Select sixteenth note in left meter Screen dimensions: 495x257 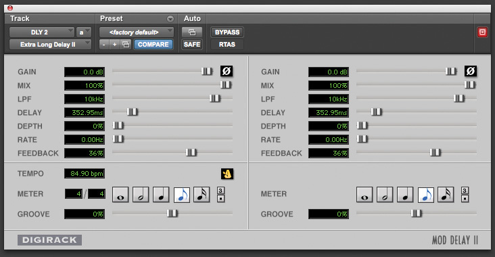pyautogui.click(x=202, y=194)
